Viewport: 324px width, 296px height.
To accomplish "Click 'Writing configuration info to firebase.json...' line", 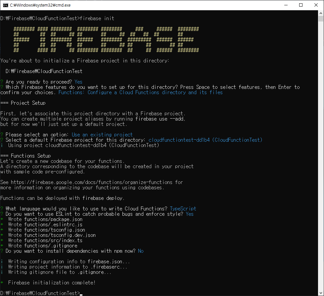I will pos(65,262).
